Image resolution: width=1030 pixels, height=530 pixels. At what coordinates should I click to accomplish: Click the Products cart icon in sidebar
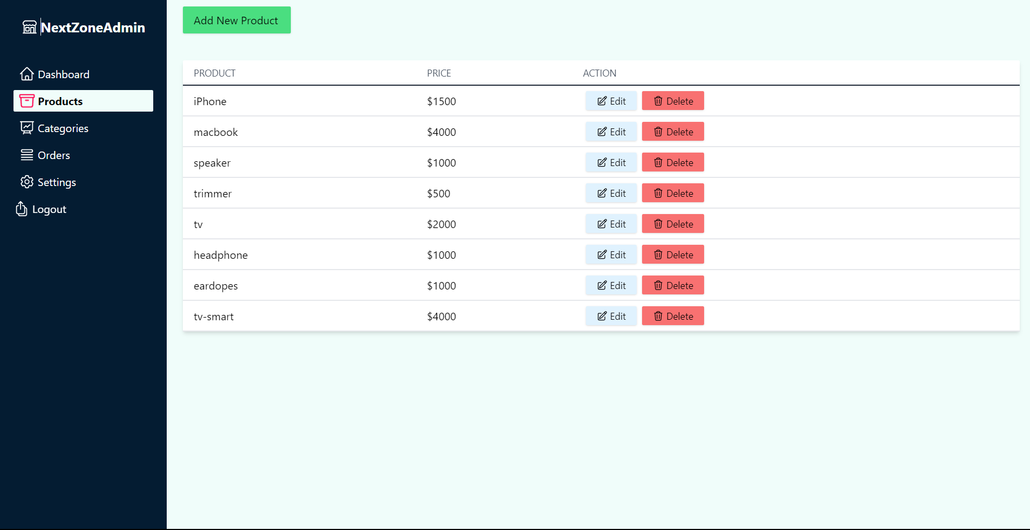click(27, 101)
